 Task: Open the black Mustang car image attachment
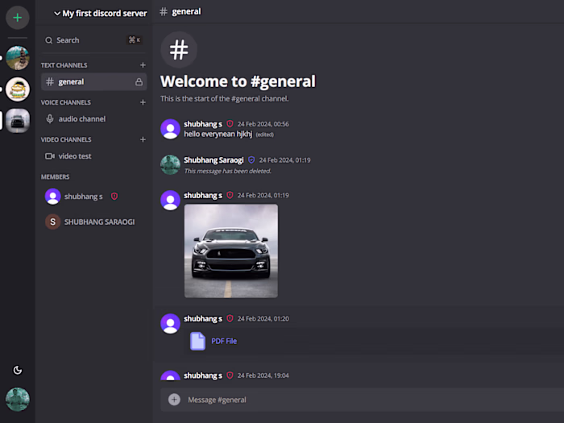pyautogui.click(x=231, y=251)
